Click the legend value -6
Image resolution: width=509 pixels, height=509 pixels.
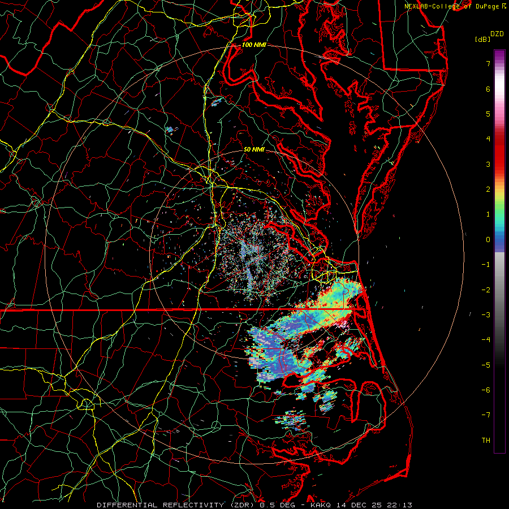(486, 390)
